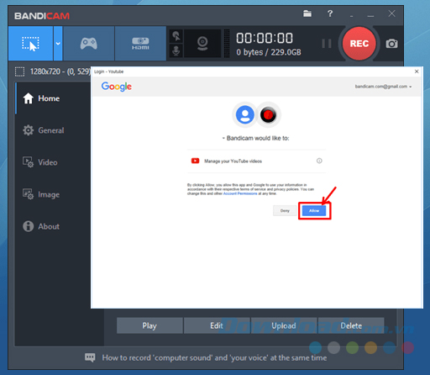Click the Video settings icon
Image resolution: width=430 pixels, height=375 pixels.
tap(28, 162)
